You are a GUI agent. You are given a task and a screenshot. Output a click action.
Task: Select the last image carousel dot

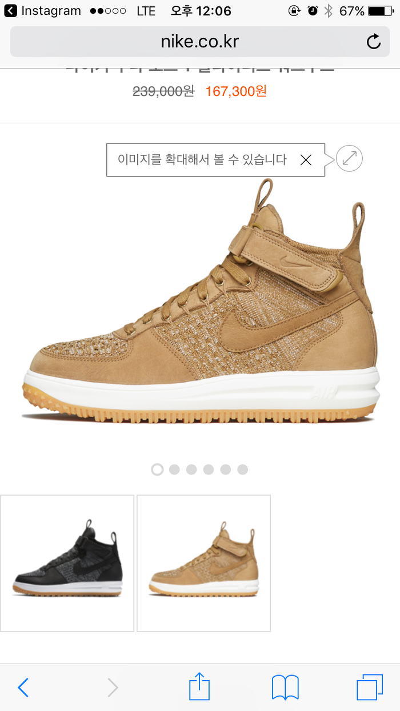point(242,469)
